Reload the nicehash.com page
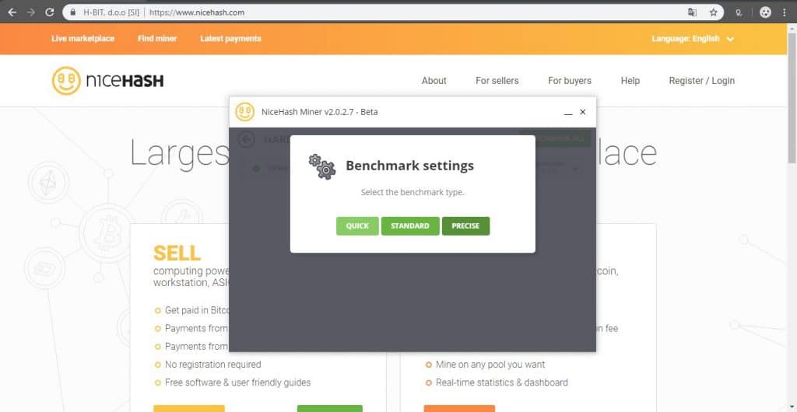Viewport: 797px width, 412px height. [x=49, y=12]
